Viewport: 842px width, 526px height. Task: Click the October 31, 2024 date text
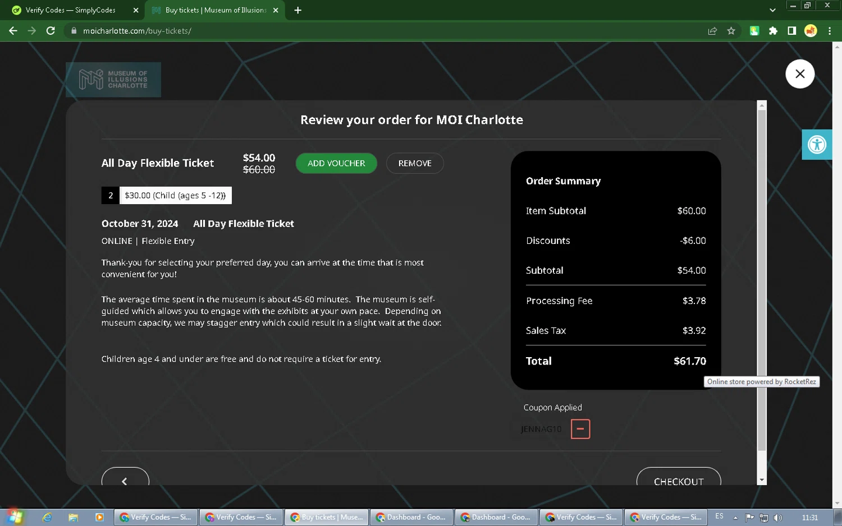140,224
